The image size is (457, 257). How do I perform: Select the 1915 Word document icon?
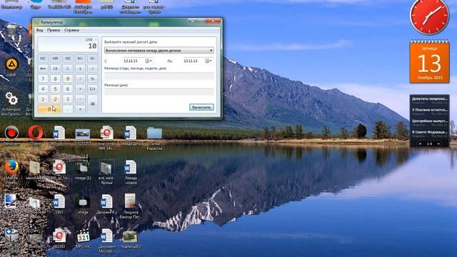59,201
